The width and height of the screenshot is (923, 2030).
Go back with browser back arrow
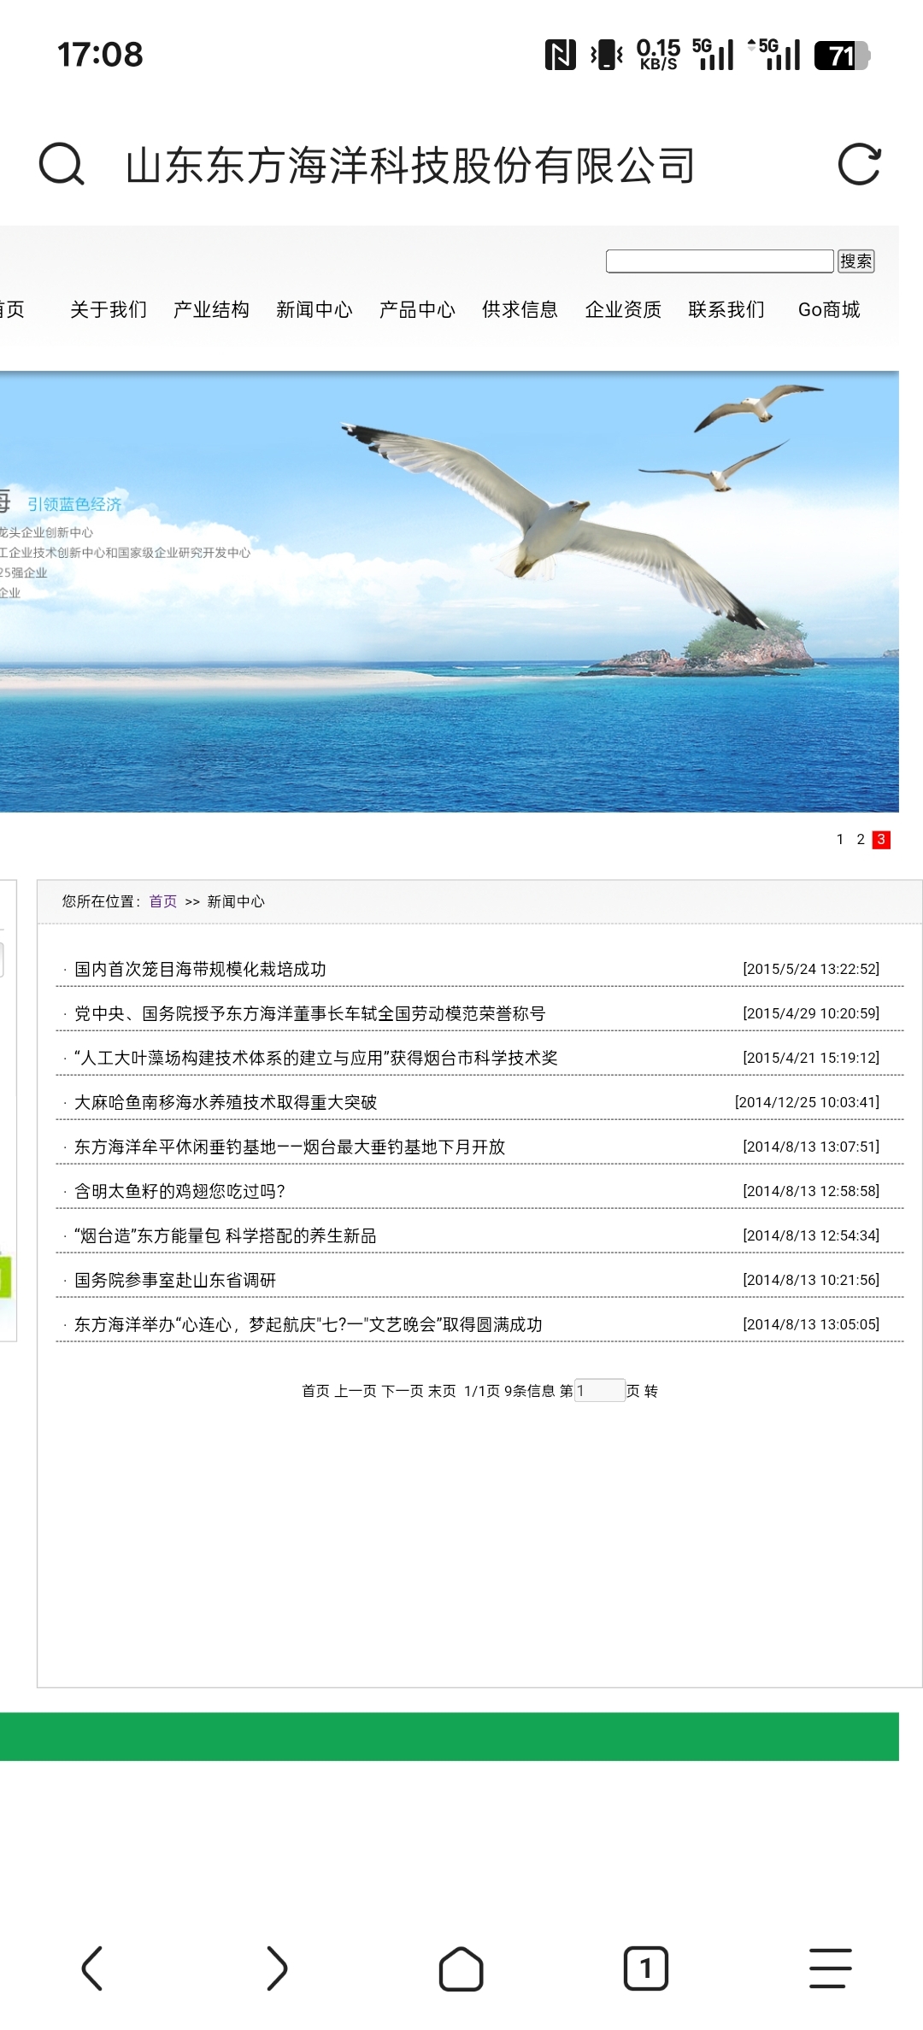point(92,1968)
